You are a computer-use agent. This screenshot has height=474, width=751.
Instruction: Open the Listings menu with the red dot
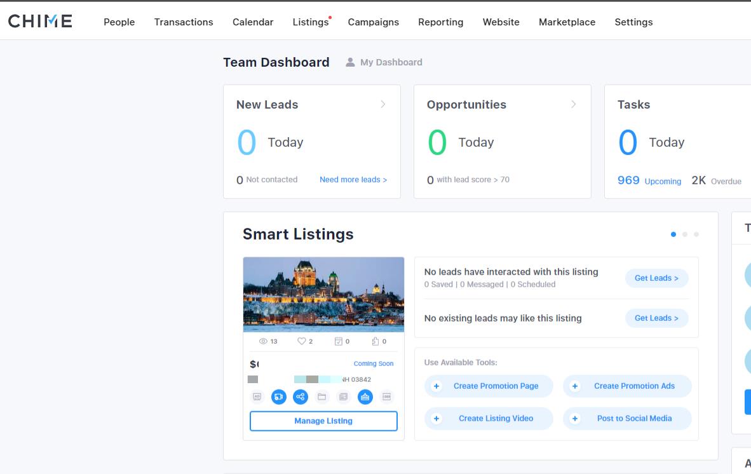pos(309,22)
